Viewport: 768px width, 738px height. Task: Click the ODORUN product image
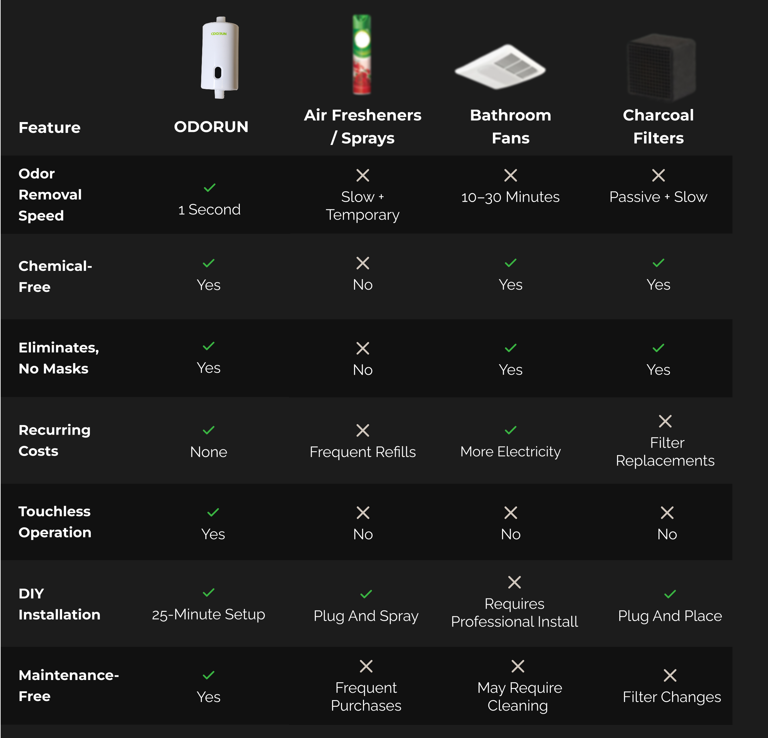click(219, 58)
